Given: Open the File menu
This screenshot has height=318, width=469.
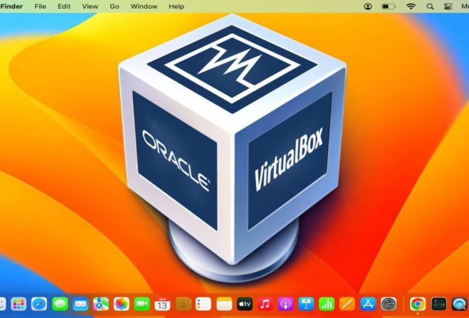Looking at the screenshot, I should coord(40,6).
